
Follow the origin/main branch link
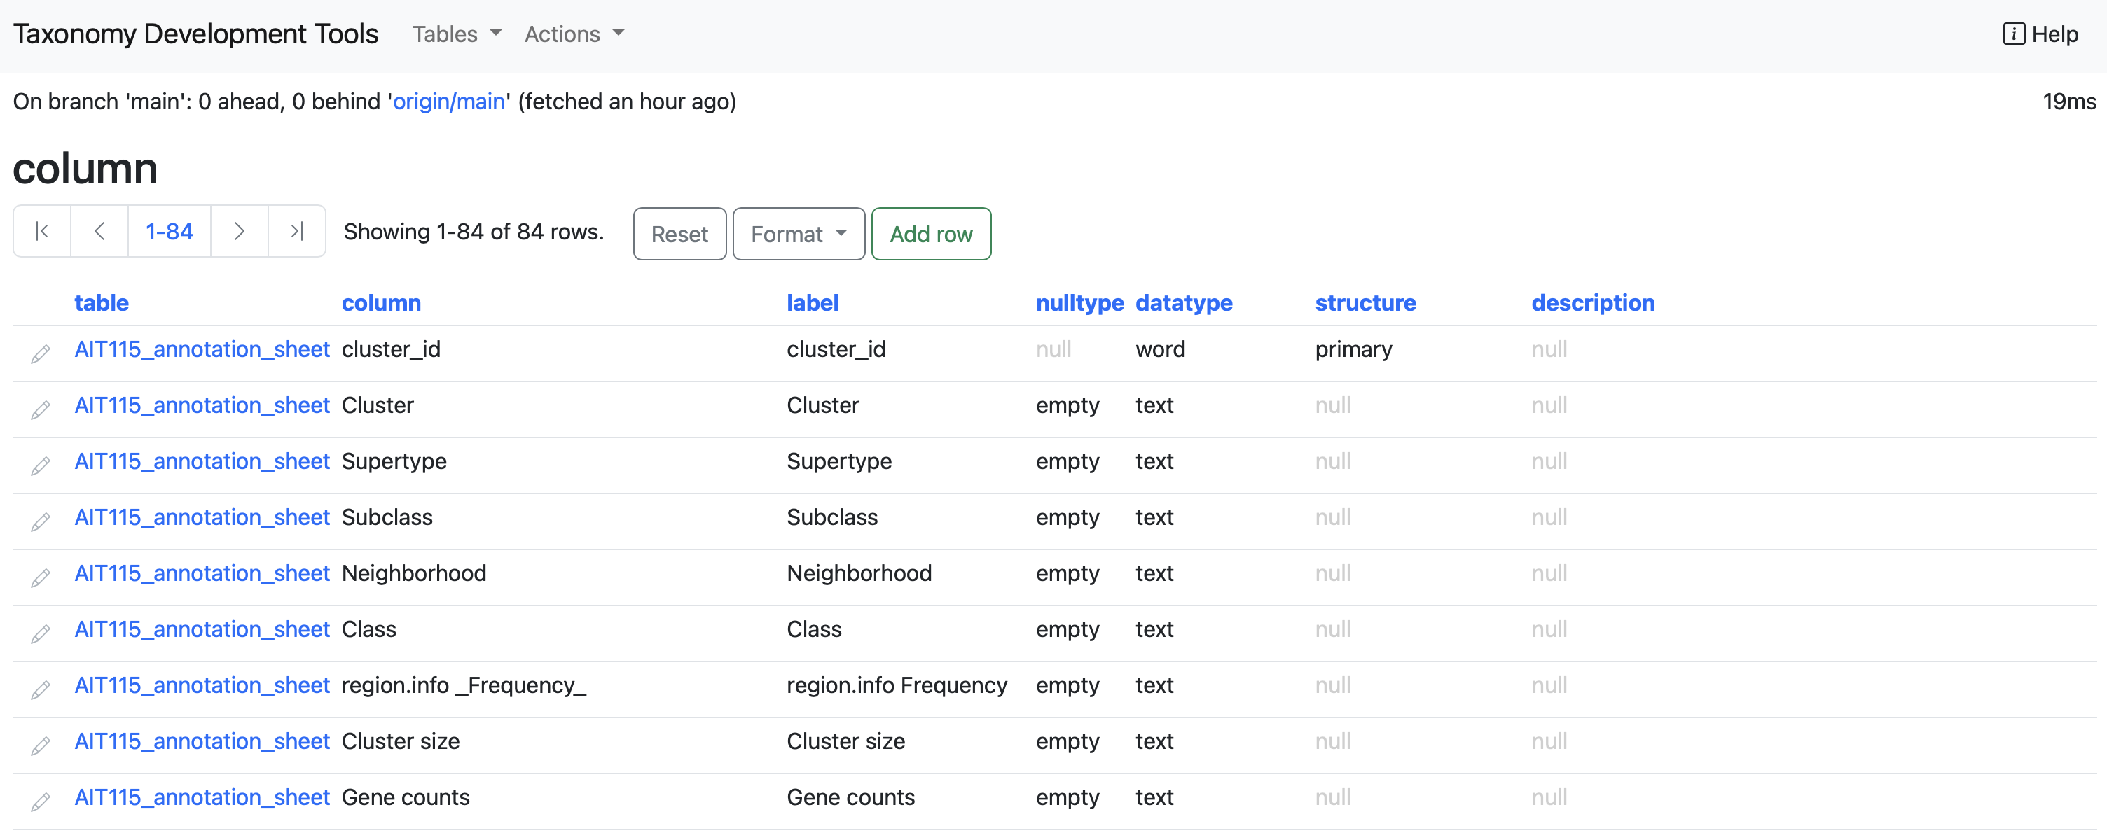(448, 101)
